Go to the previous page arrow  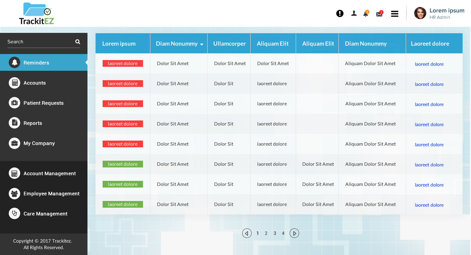(x=247, y=233)
